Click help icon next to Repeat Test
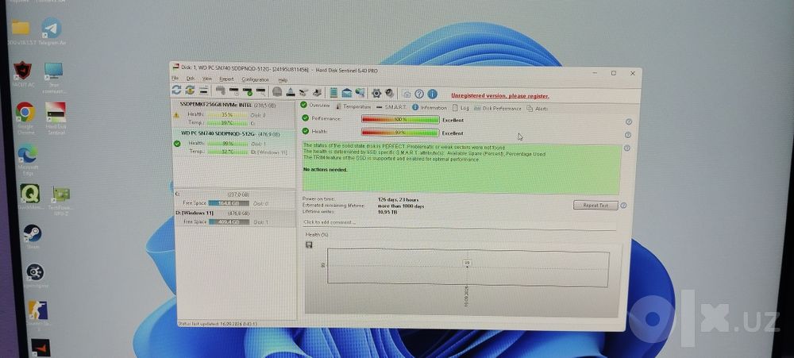This screenshot has height=358, width=794. point(623,206)
